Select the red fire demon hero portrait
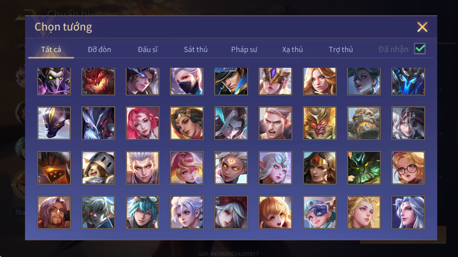 click(98, 81)
